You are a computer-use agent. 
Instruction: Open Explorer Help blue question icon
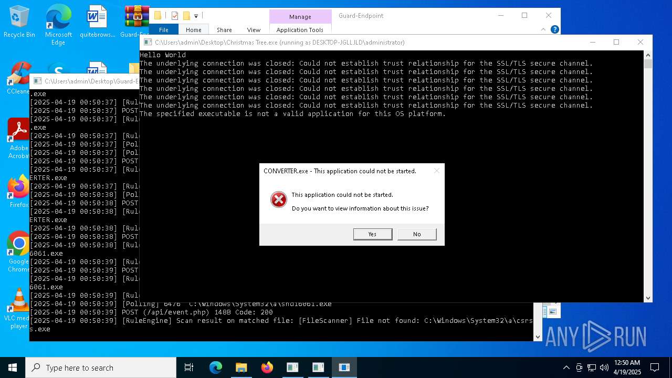coord(554,29)
